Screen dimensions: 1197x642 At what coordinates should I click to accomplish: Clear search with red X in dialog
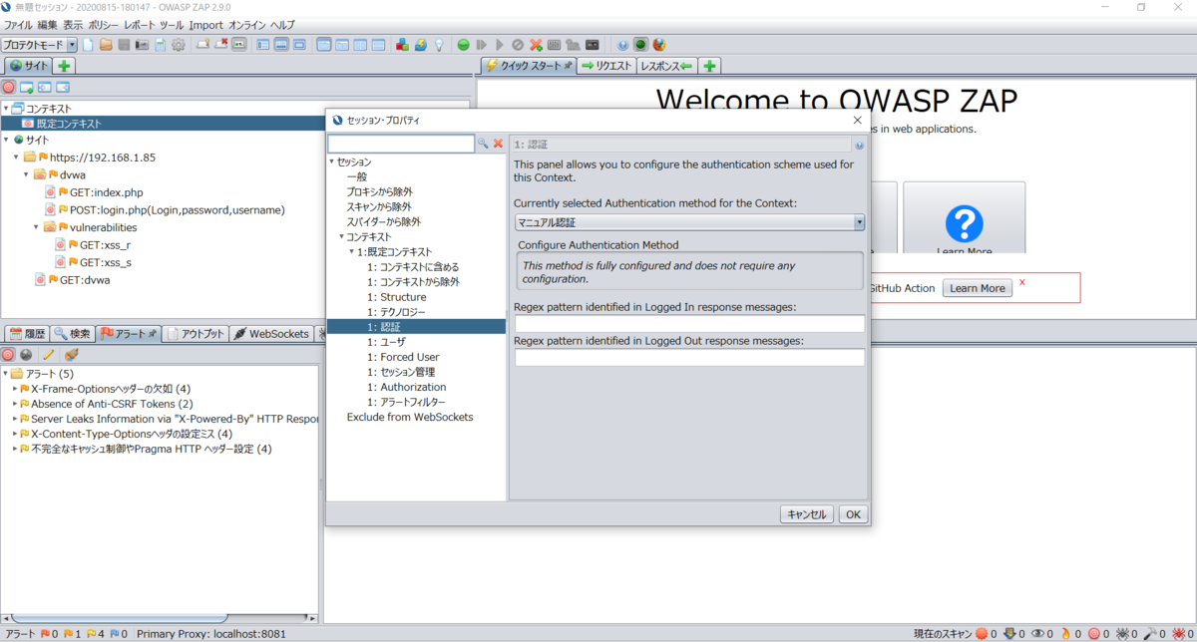pyautogui.click(x=498, y=144)
